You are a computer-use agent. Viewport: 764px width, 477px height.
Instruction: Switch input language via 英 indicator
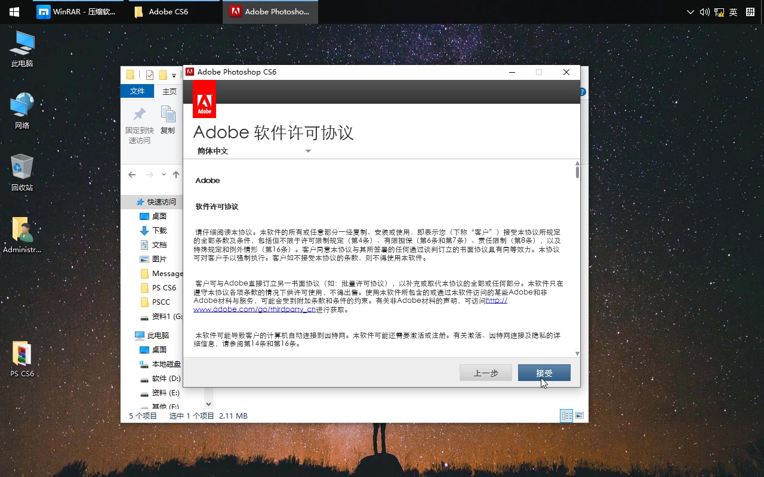pyautogui.click(x=733, y=12)
